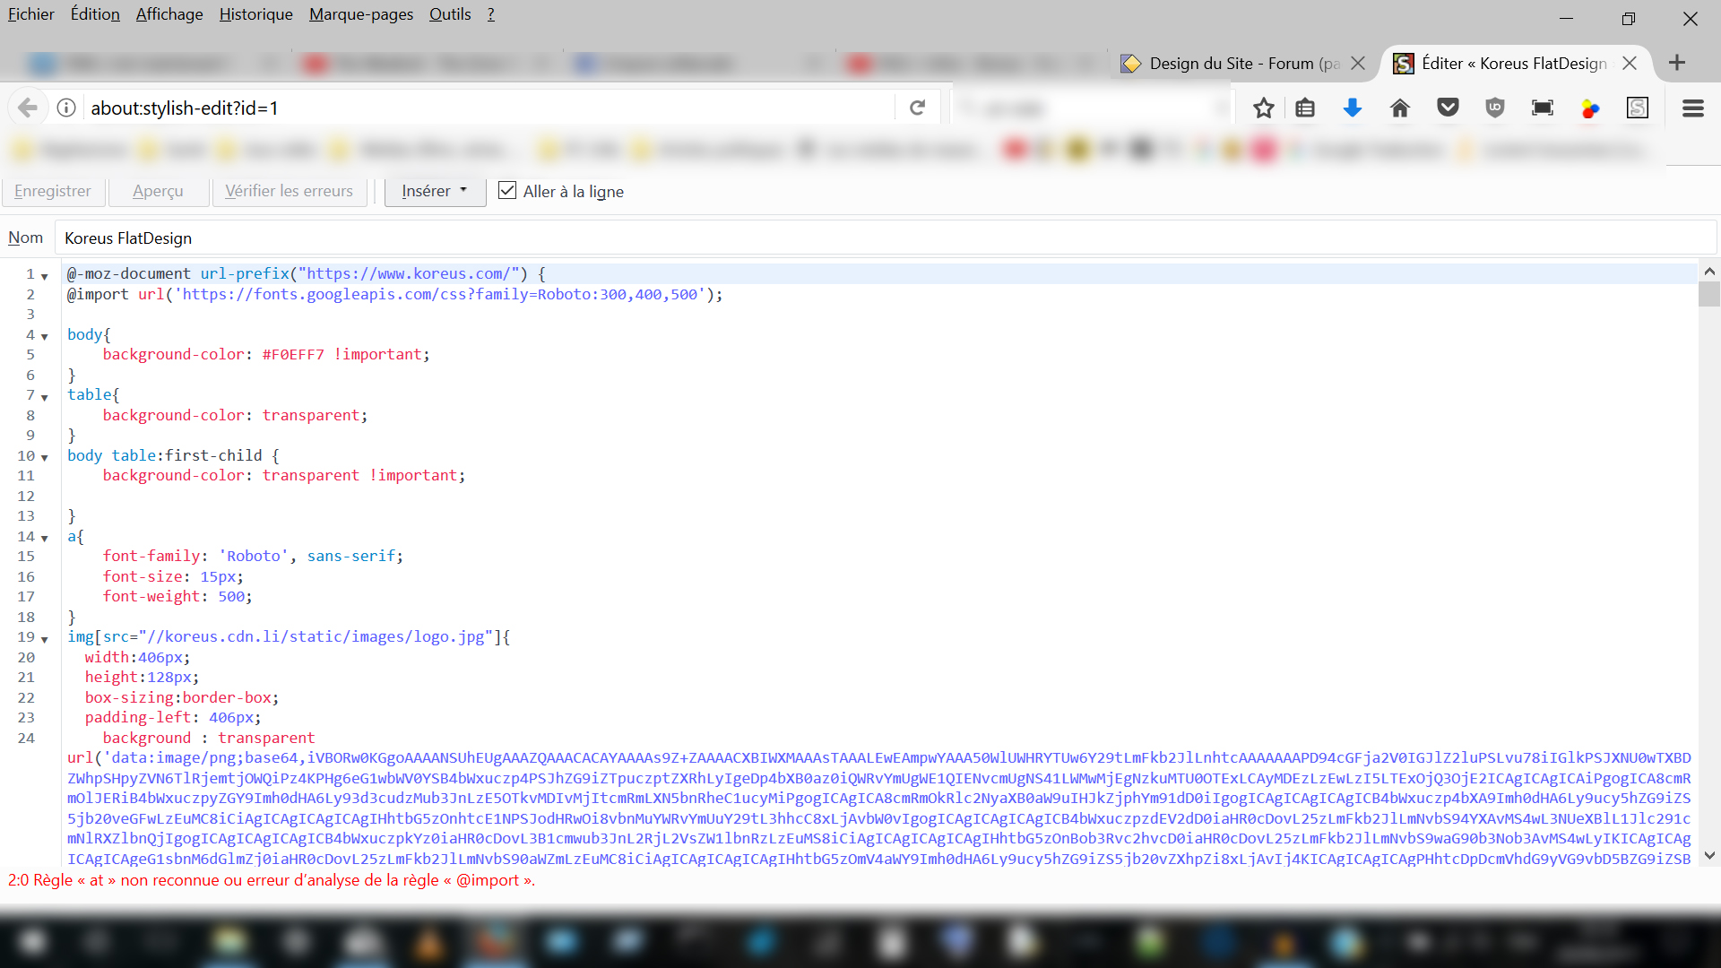Collapse the @-moz-document block fold arrow
Screen dimensions: 1721x968
(x=44, y=276)
